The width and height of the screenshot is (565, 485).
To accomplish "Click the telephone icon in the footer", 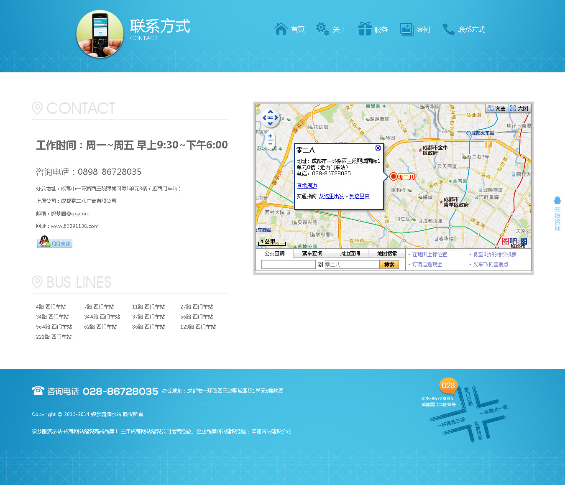I will tap(38, 391).
